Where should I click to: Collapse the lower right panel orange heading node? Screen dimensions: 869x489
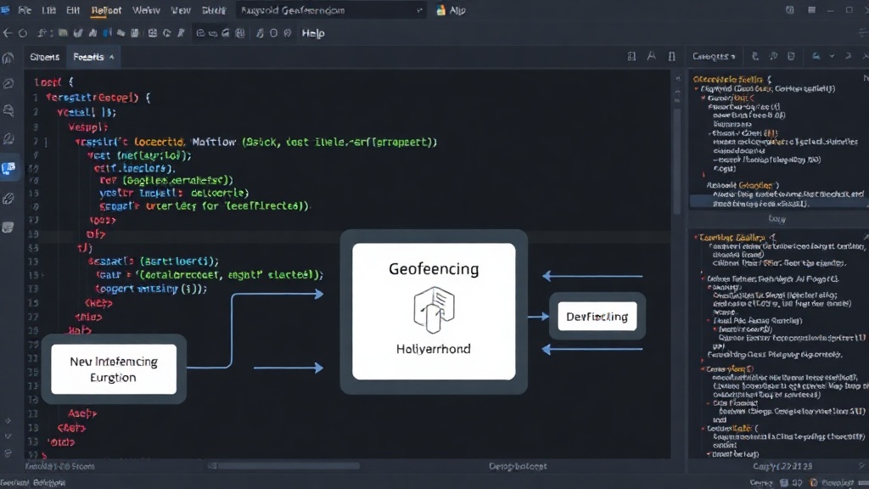pyautogui.click(x=697, y=238)
